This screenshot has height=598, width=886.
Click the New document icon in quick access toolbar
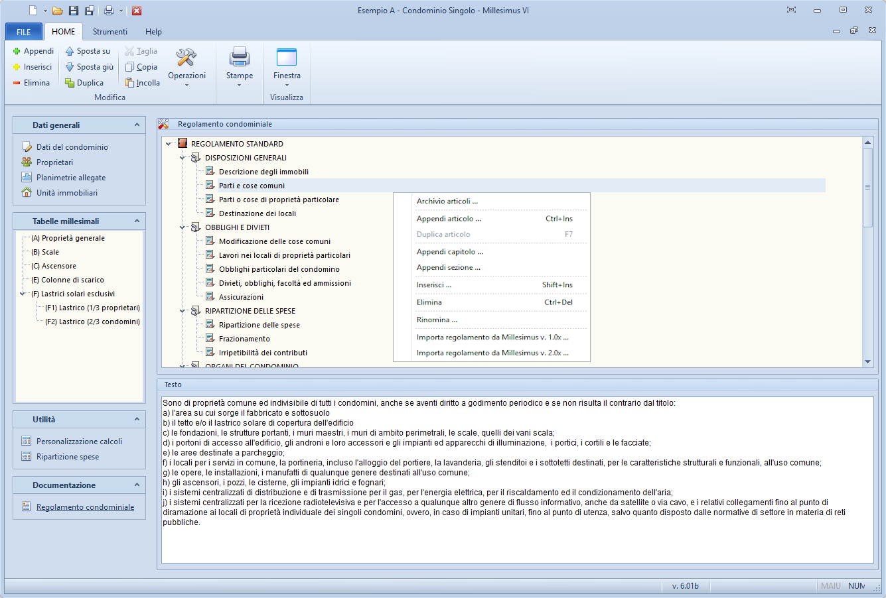33,11
